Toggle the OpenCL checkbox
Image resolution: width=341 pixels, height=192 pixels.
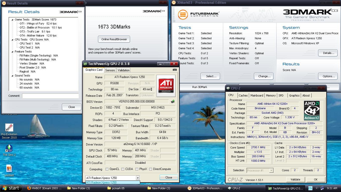click(107, 169)
